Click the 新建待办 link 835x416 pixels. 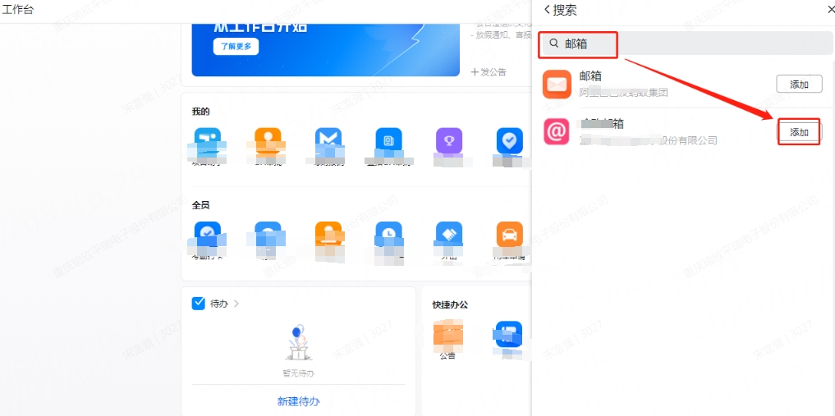(298, 401)
